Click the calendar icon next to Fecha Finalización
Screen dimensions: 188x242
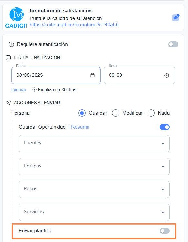point(8,58)
